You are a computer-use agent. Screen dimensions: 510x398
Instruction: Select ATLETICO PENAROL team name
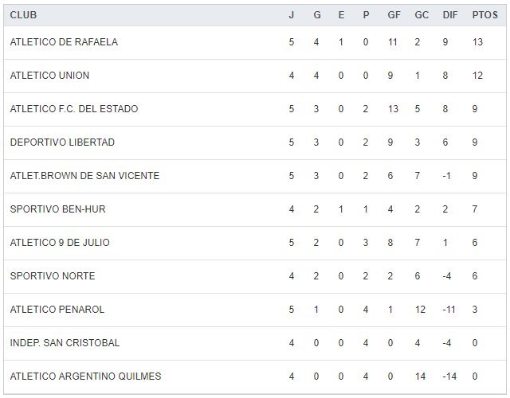pos(57,310)
